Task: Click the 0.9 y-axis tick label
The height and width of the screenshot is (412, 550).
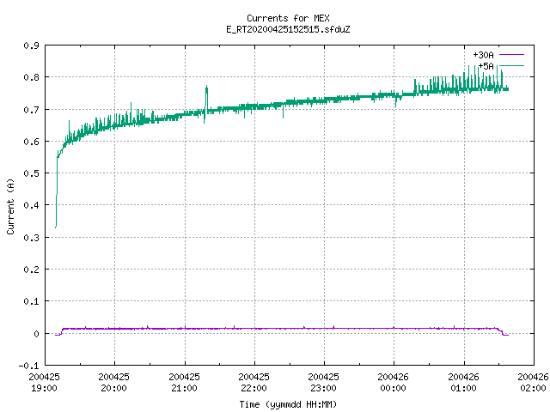Action: click(x=31, y=45)
